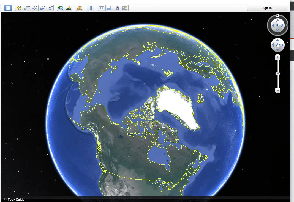Viewport: 294px width, 202px height.
Task: Click the hand icon in the Move joystick
Action: click(x=278, y=45)
